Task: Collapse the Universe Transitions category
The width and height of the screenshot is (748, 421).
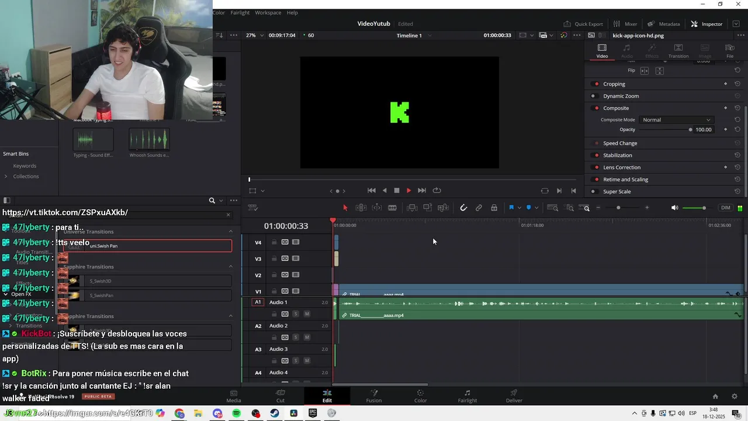Action: click(x=230, y=232)
